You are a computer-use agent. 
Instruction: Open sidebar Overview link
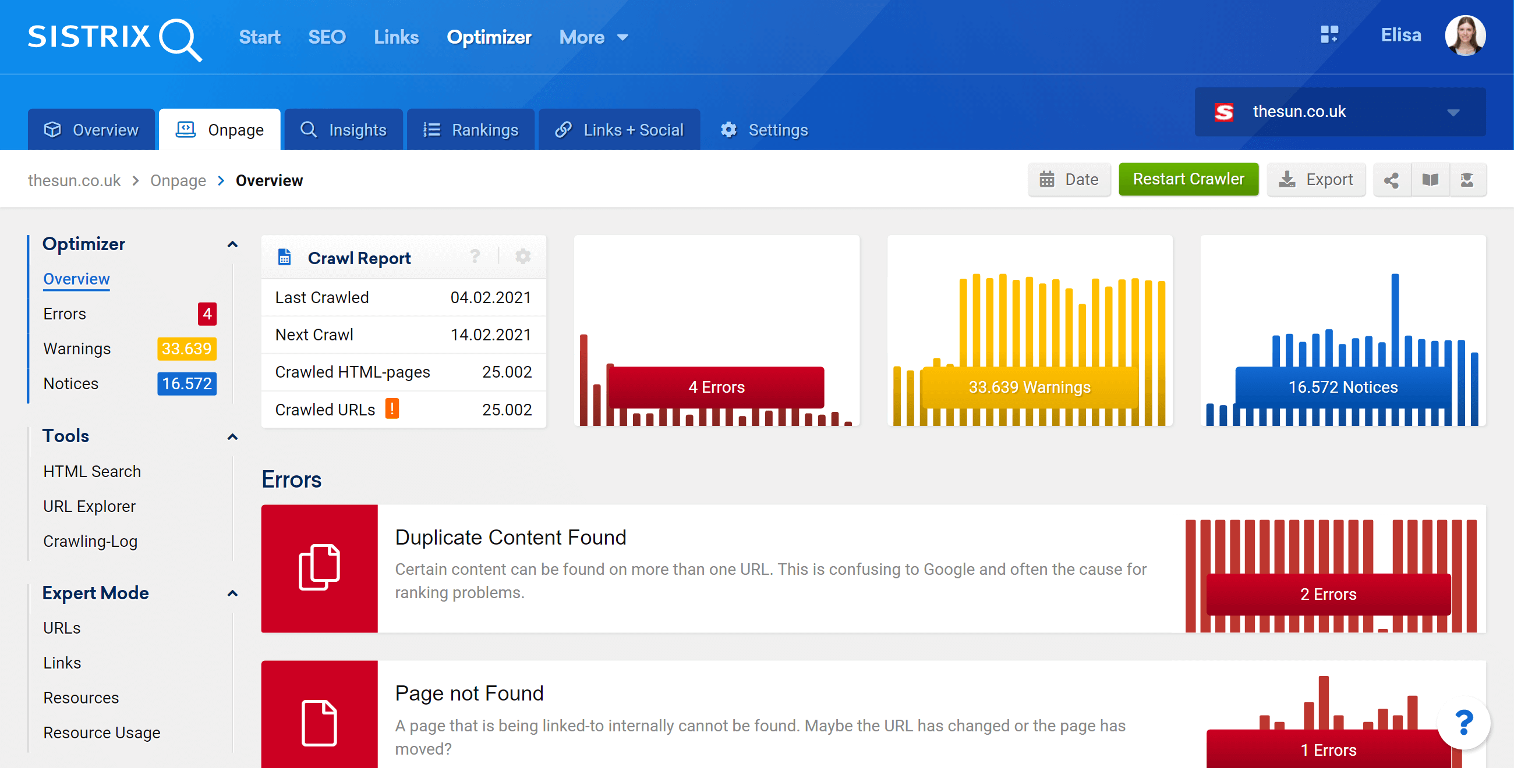click(76, 279)
